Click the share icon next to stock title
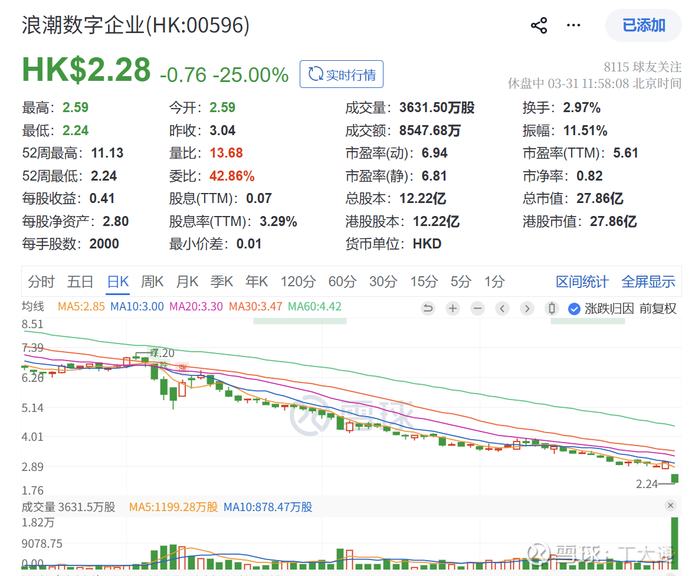The width and height of the screenshot is (695, 576). (x=539, y=25)
